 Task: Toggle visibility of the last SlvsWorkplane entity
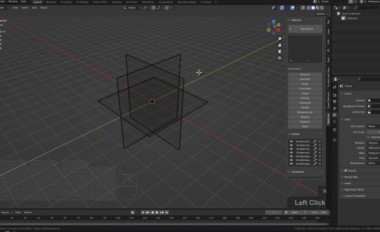point(291,164)
